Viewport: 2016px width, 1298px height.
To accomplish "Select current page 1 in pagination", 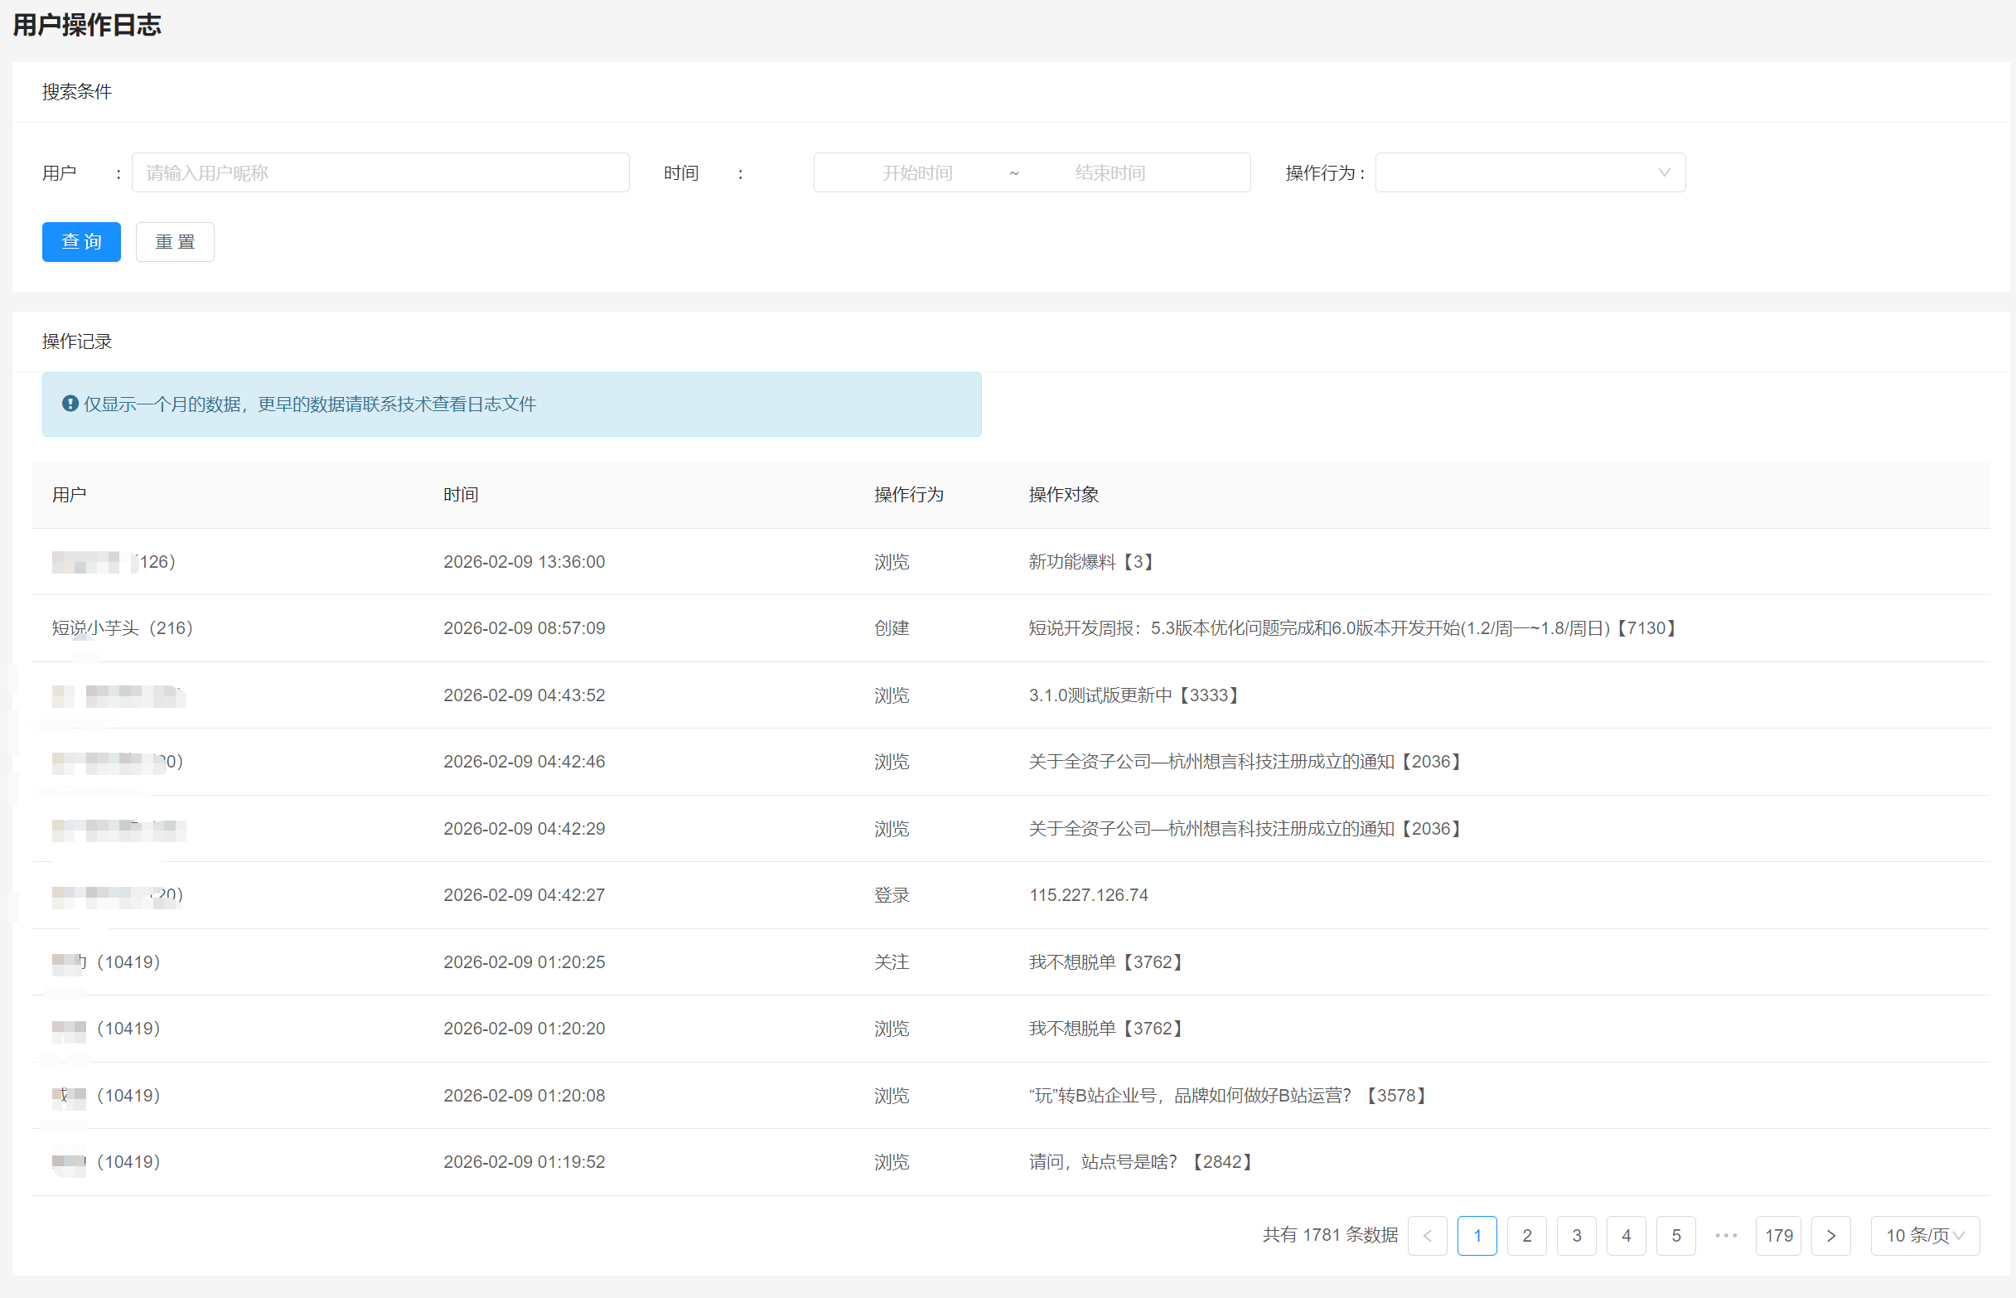I will (x=1477, y=1236).
